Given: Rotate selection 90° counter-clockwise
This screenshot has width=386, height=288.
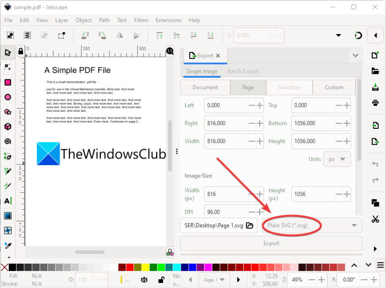Looking at the screenshot, I should click(85, 35).
